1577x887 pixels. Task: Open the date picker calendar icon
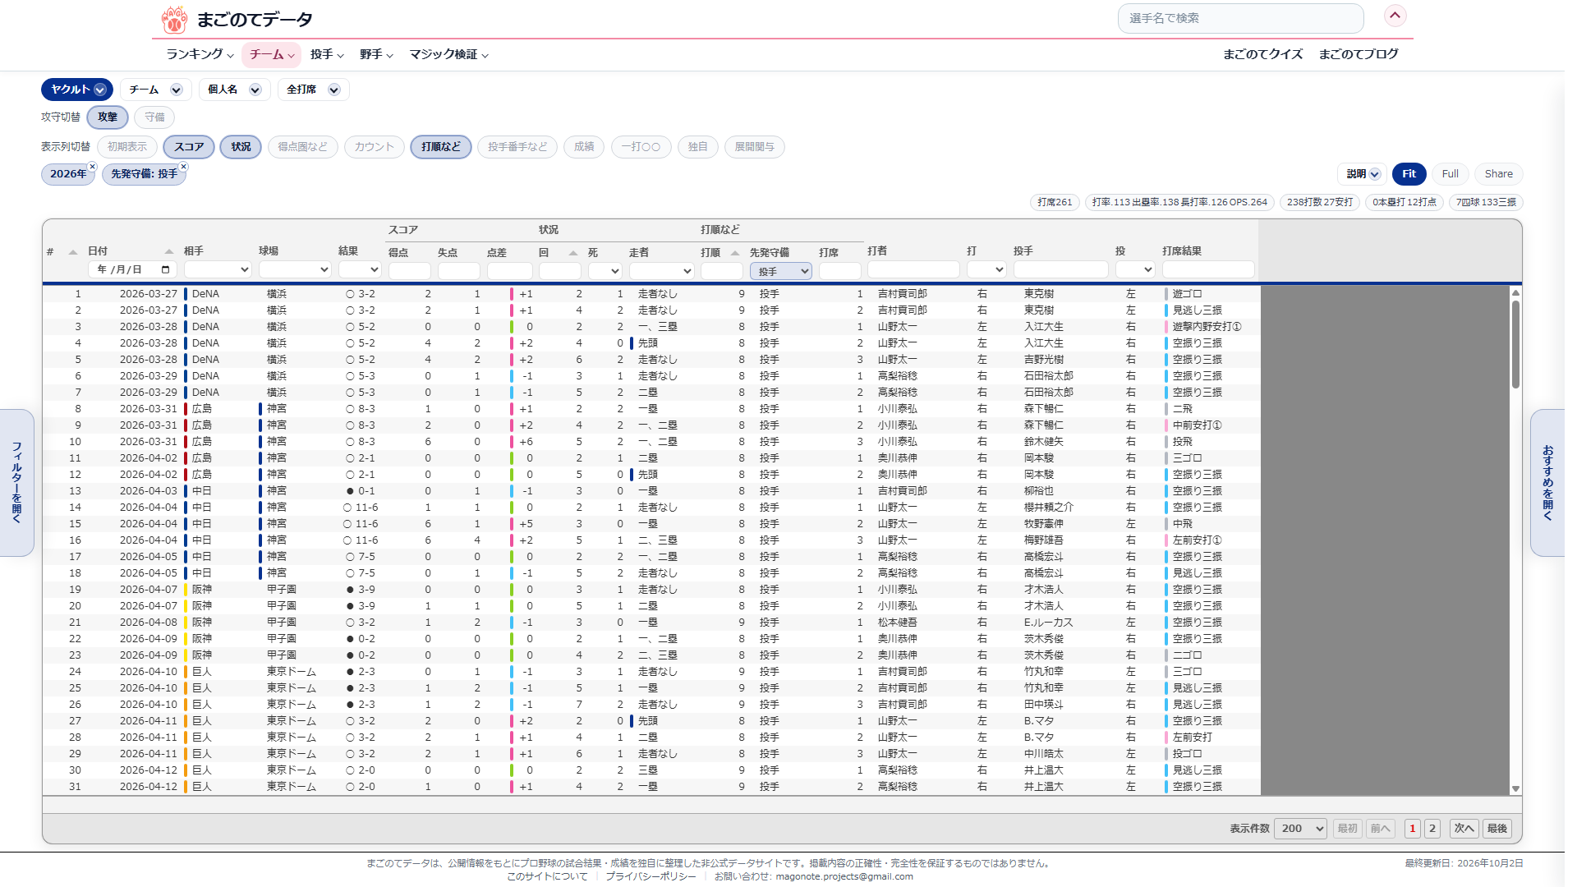(x=165, y=269)
